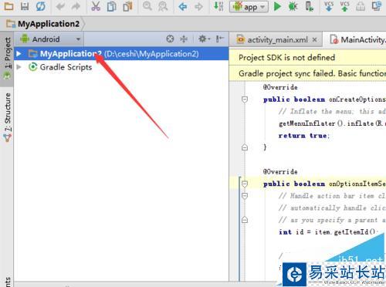Image resolution: width=386 pixels, height=287 pixels.
Task: Open the app run configuration dropdown
Action: tap(249, 7)
